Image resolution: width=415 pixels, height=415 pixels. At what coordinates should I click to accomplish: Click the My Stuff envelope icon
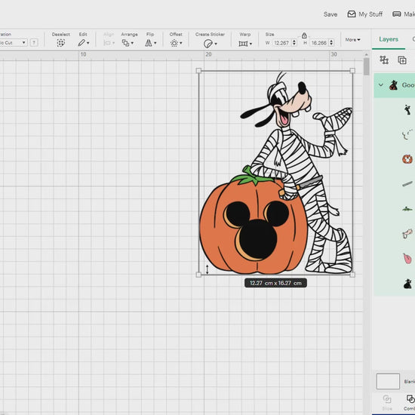coord(351,14)
